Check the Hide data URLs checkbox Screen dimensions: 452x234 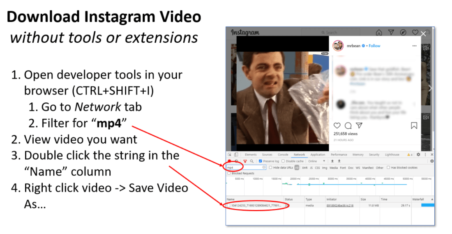(270, 167)
